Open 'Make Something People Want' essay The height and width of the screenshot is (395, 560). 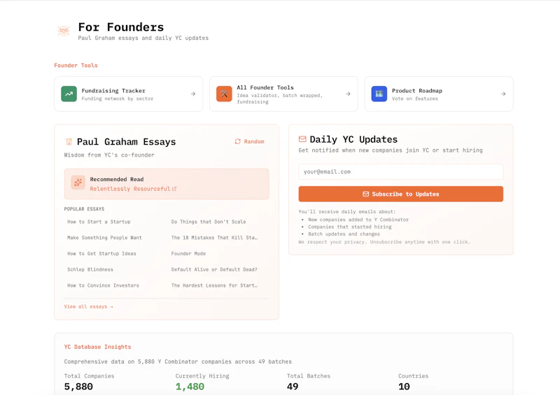pos(104,238)
